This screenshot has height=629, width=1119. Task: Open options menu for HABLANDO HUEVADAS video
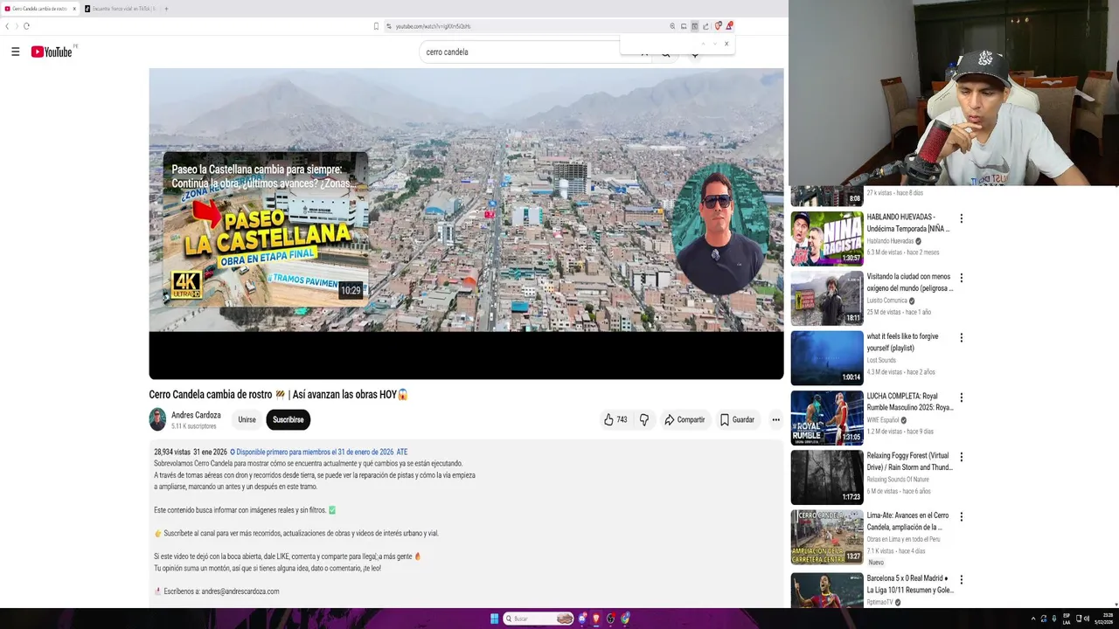pyautogui.click(x=961, y=218)
